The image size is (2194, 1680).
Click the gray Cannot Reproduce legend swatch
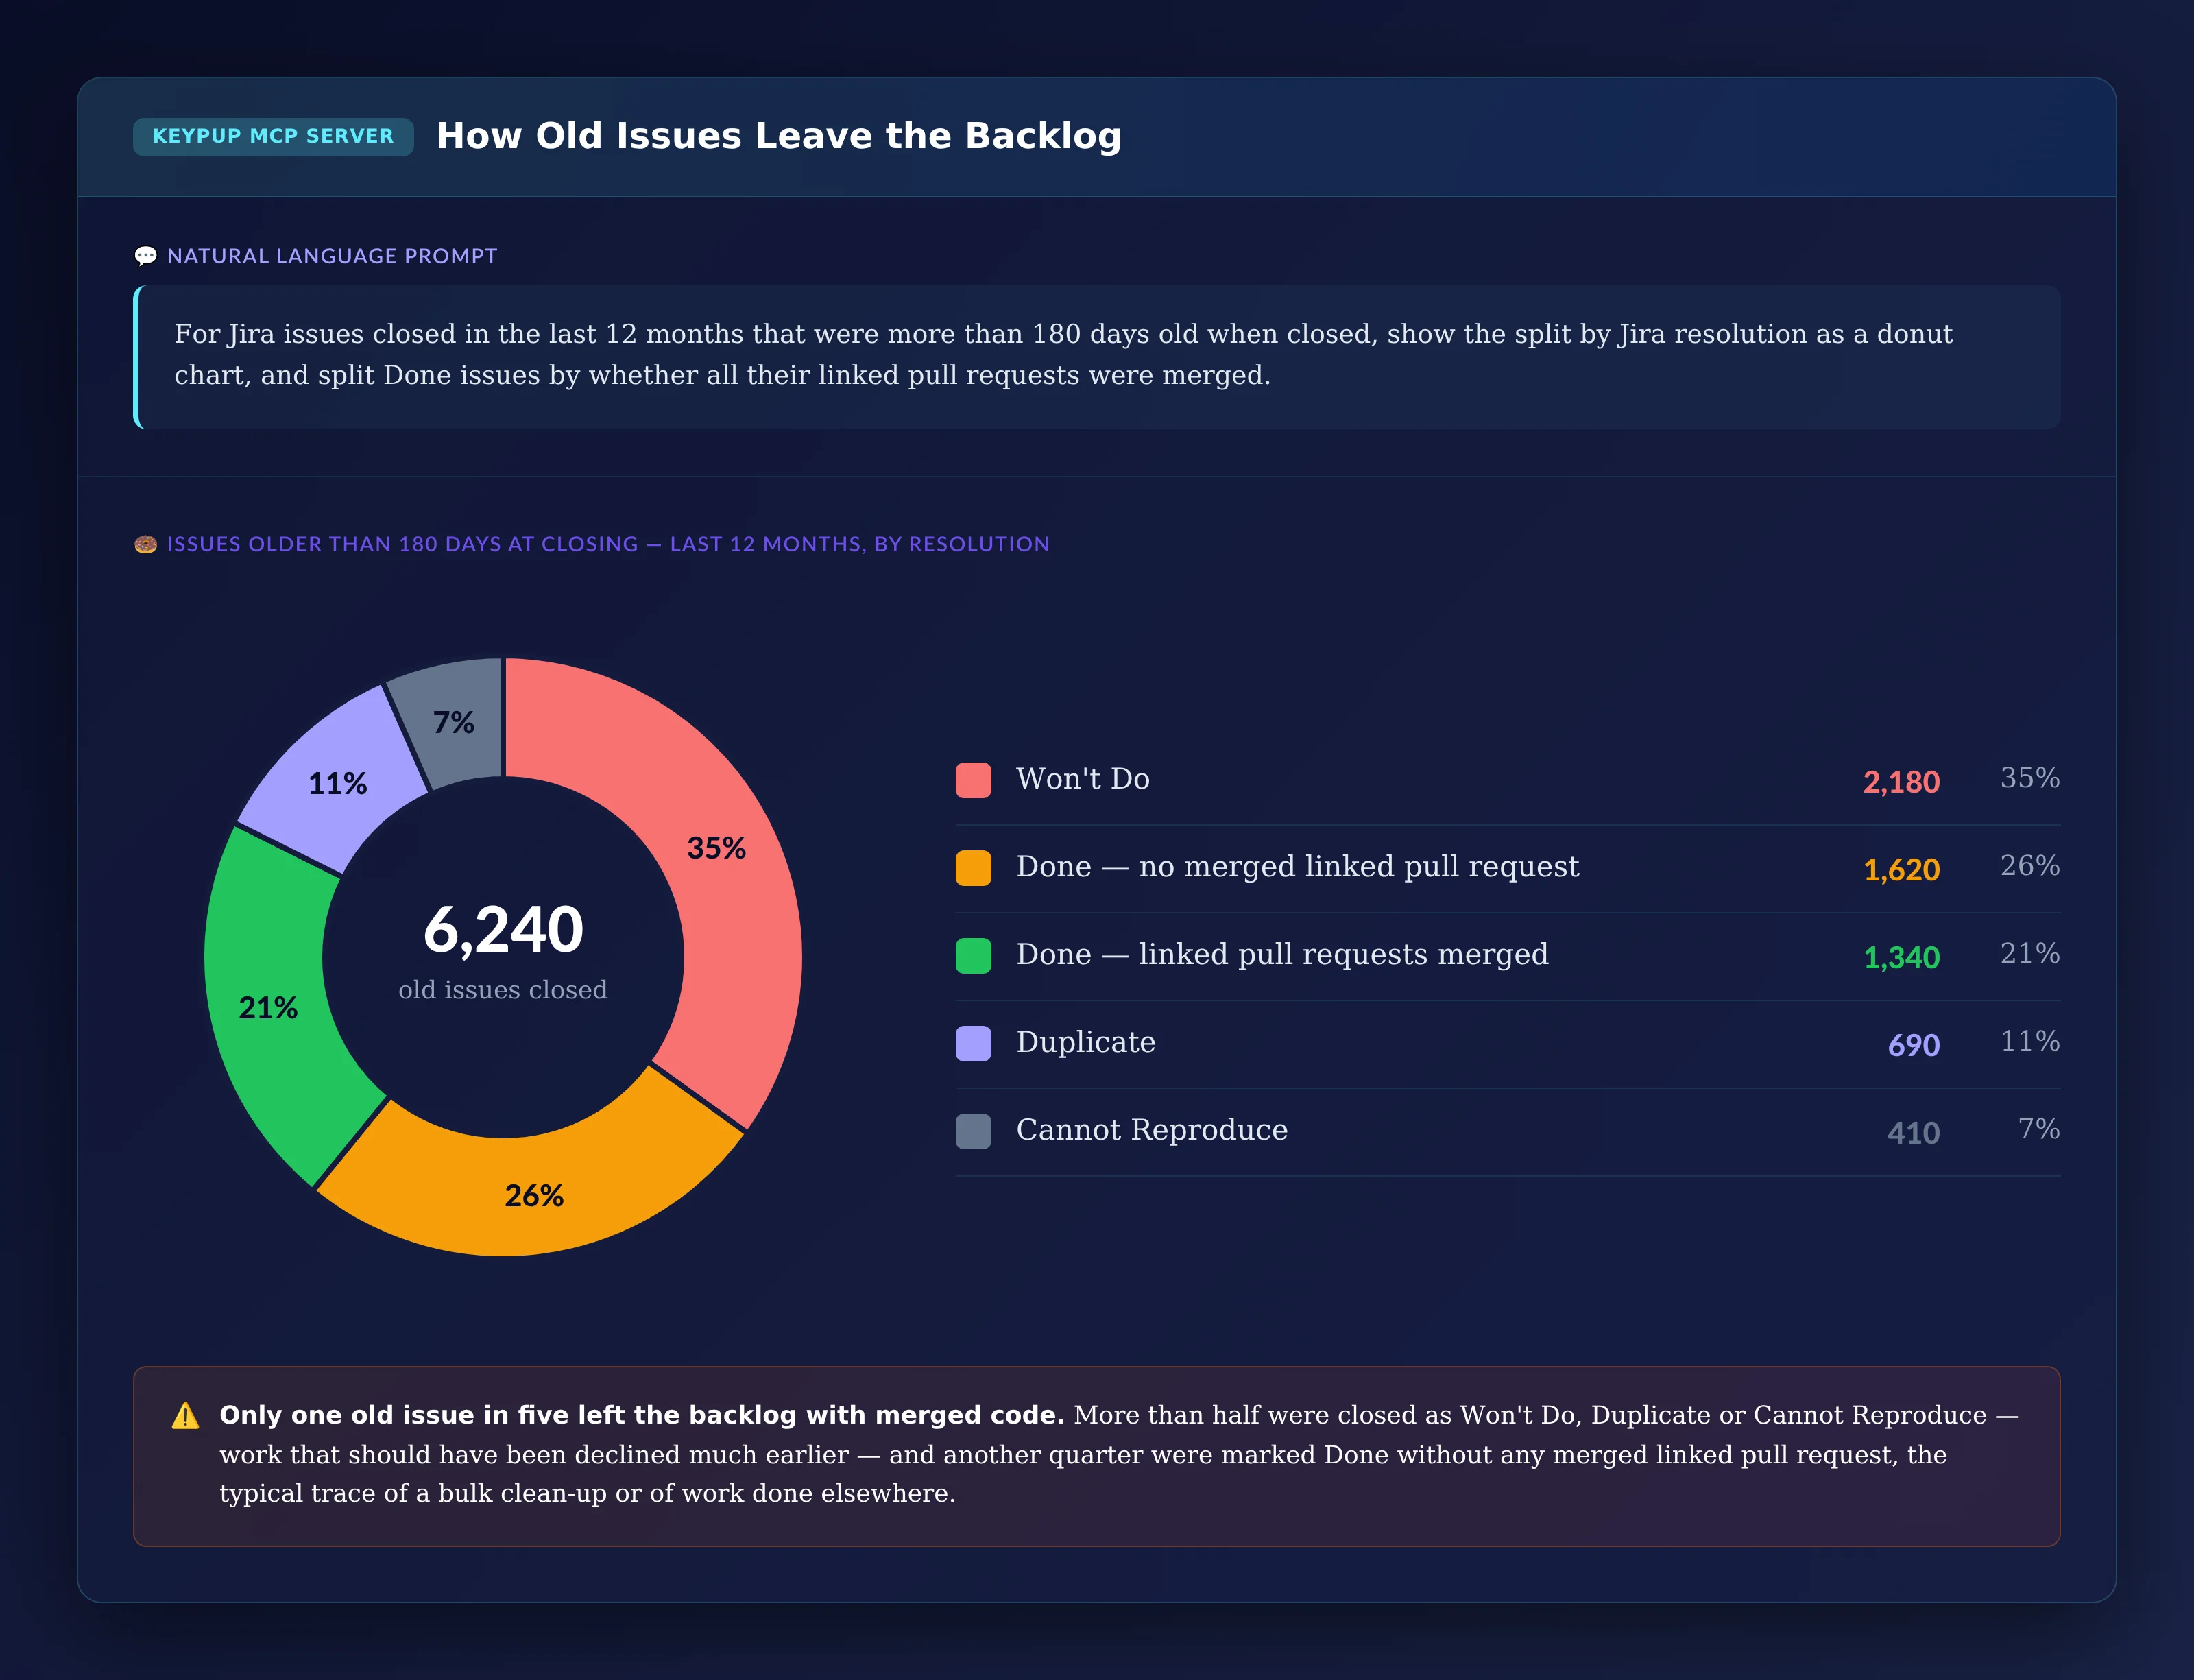click(973, 1131)
